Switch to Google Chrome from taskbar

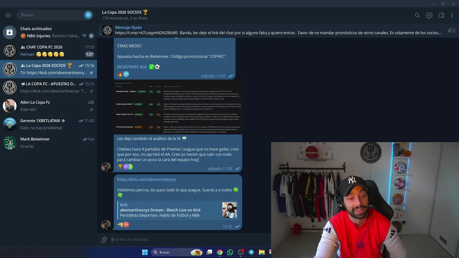tap(220, 252)
